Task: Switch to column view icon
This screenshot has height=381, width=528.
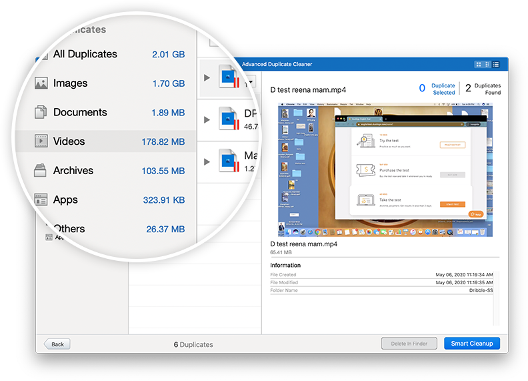Action: tap(487, 65)
